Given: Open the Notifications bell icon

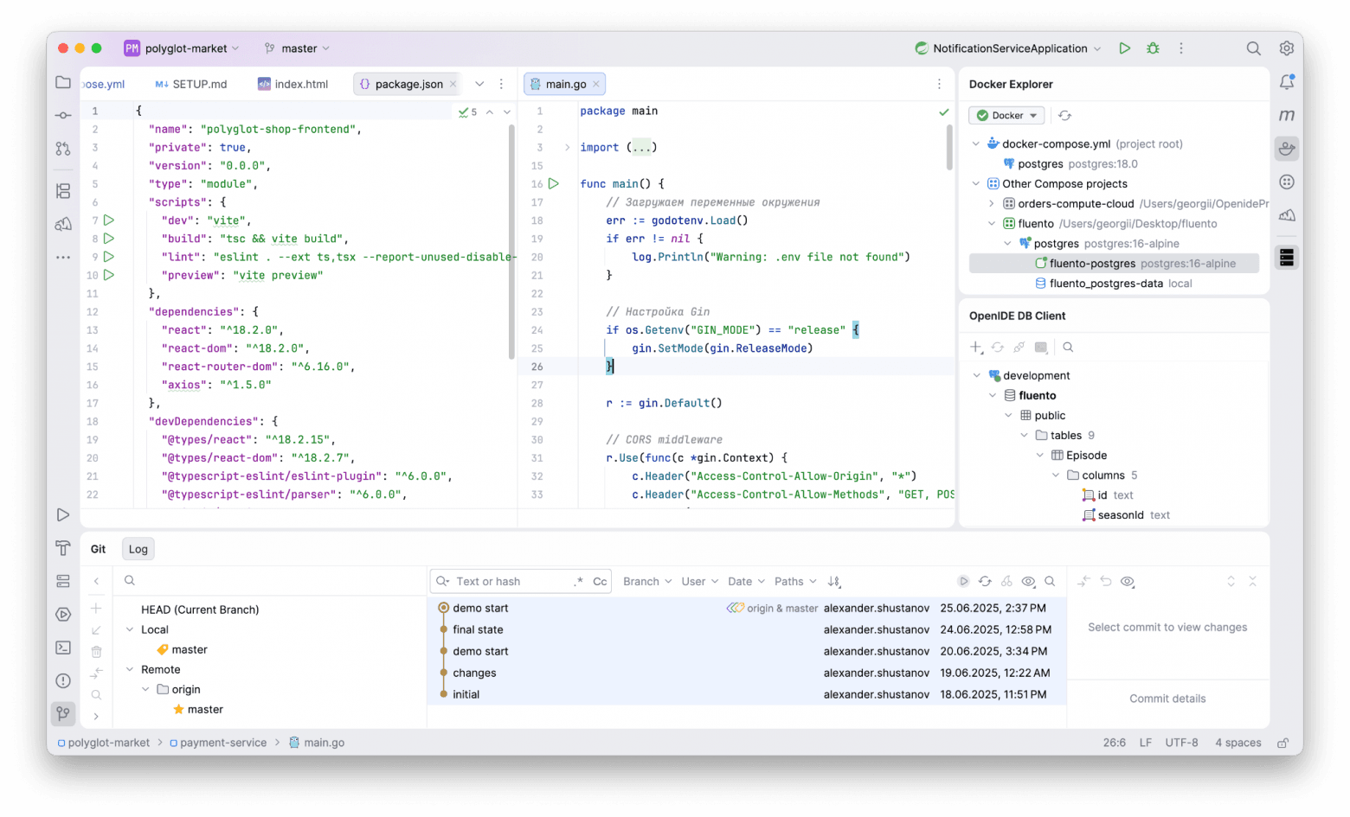Looking at the screenshot, I should [1287, 82].
